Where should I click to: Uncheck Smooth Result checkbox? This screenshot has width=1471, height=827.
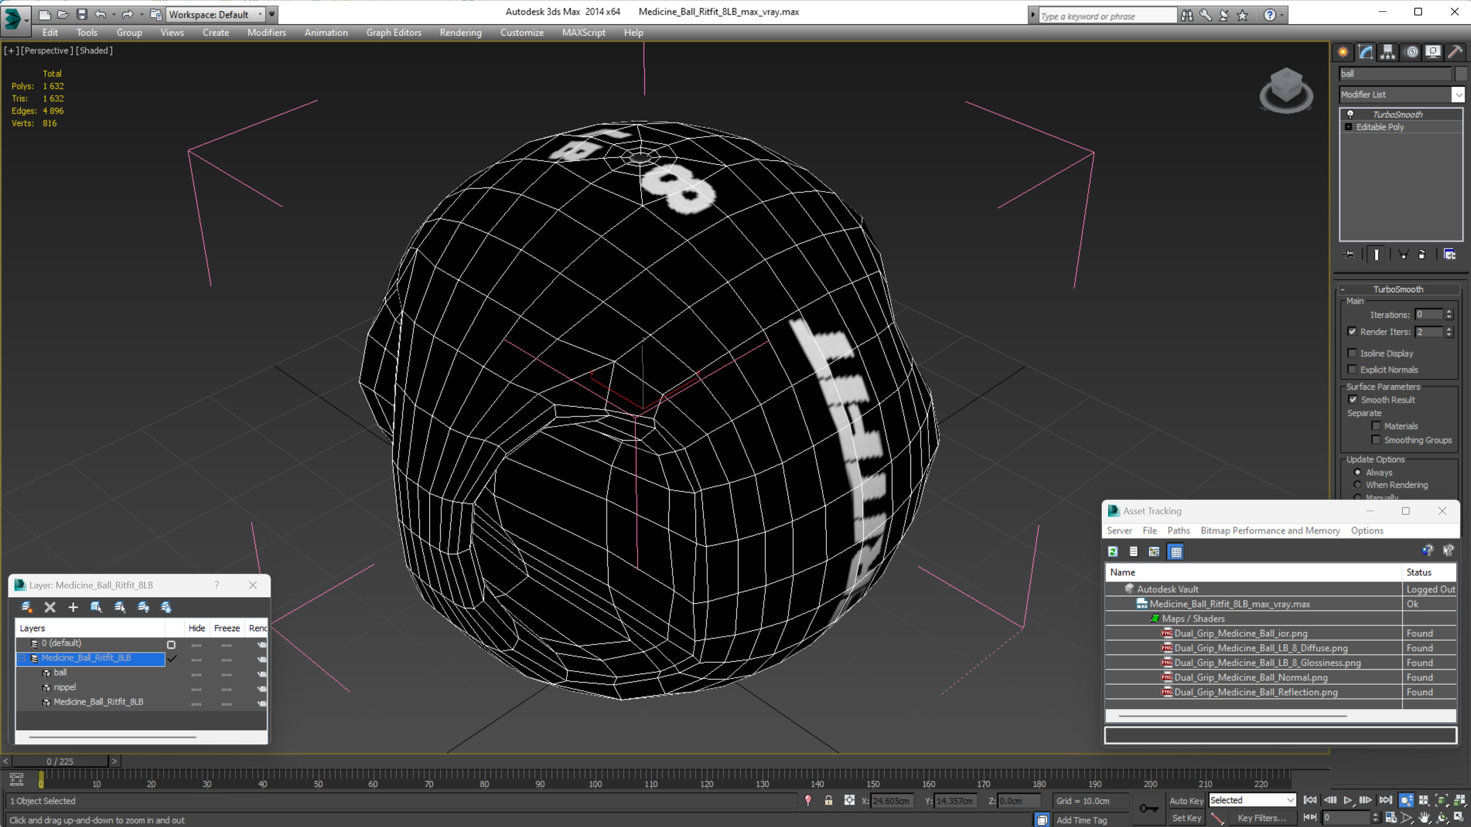tap(1352, 399)
